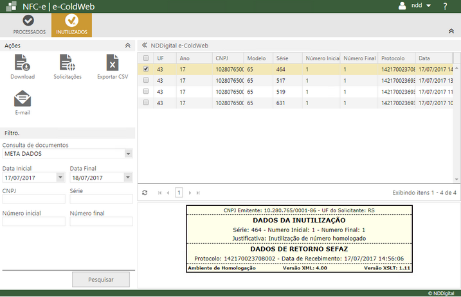Click the E-mail action icon
This screenshot has width=461, height=297.
[23, 99]
